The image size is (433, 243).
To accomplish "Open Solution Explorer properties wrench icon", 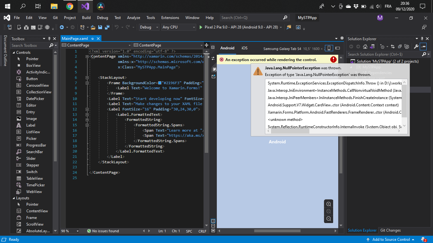I will coord(416,47).
